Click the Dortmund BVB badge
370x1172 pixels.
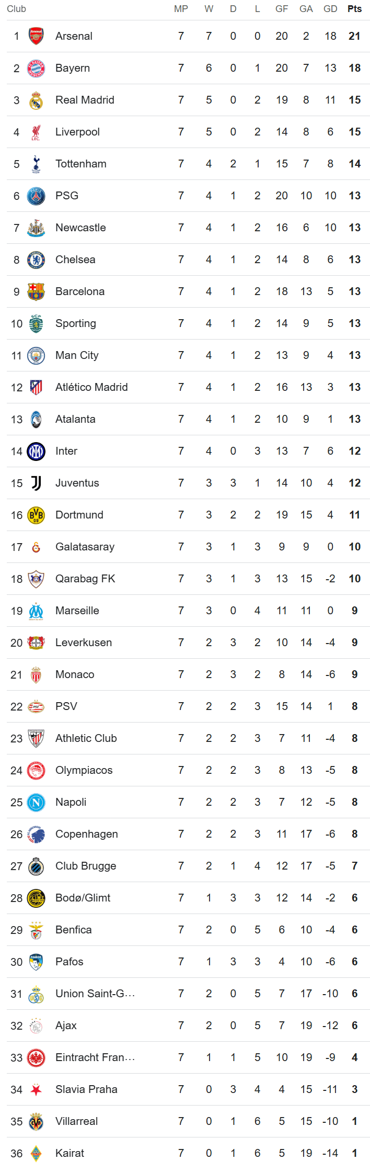[36, 515]
